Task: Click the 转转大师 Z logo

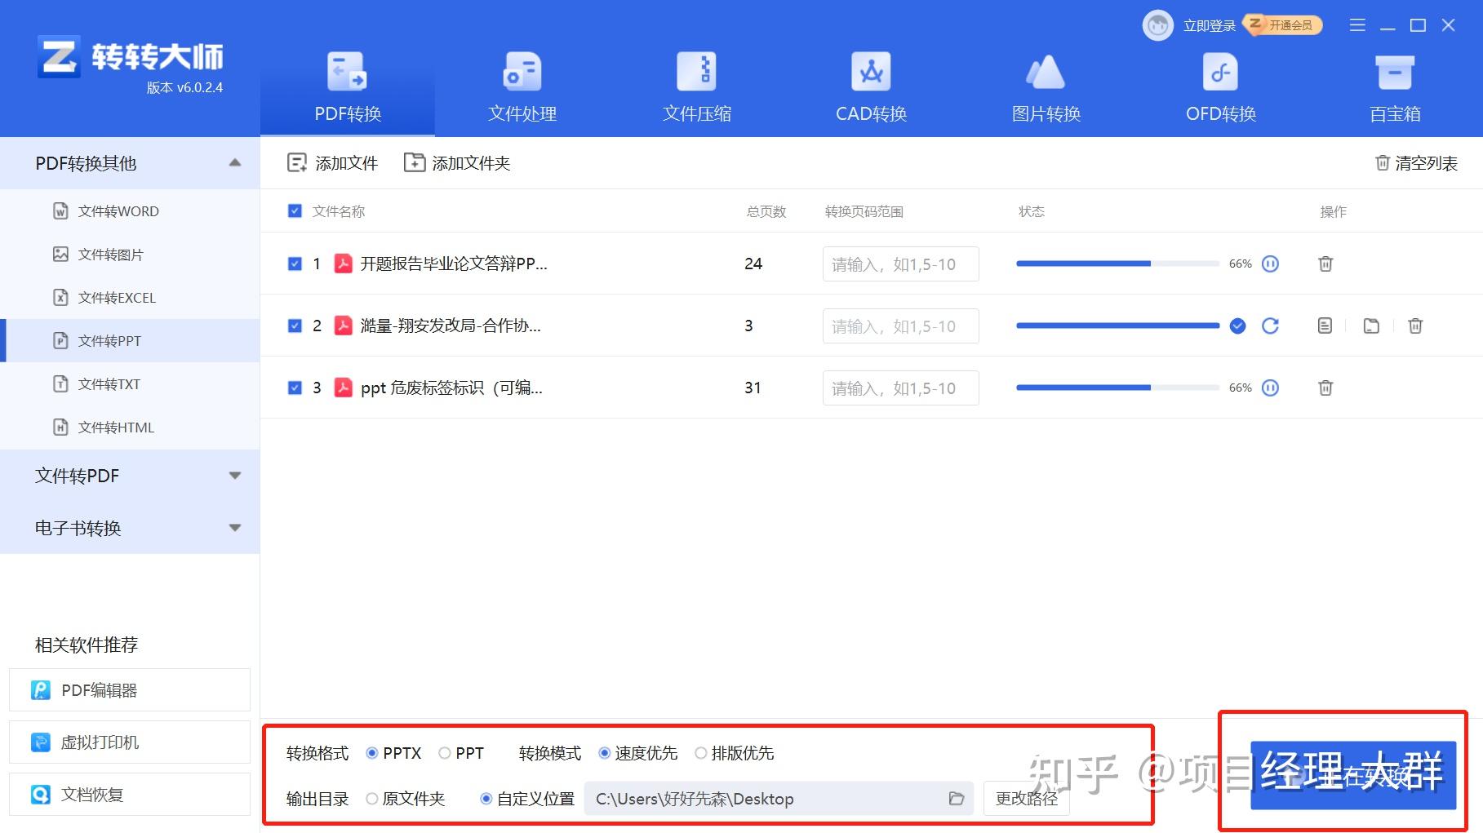Action: 59,56
